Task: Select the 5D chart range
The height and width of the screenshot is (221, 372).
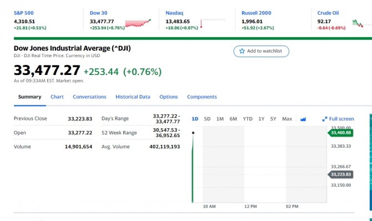Action: click(x=207, y=119)
